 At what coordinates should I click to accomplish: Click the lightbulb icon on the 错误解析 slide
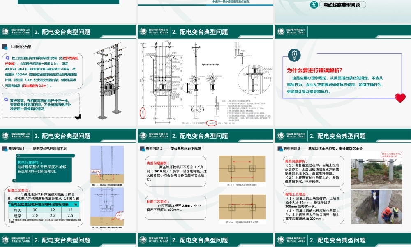coord(294,55)
